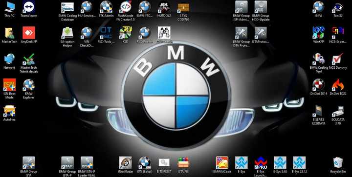Launch ECUDATA 3.70 shortcut

(x=338, y=115)
